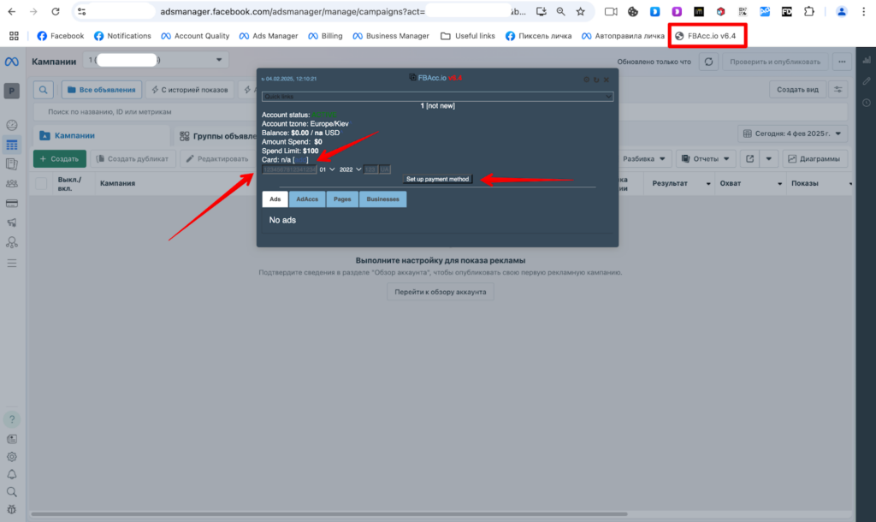Click the Chrome bookmark star icon
Screen dimensions: 876x522
pos(581,12)
